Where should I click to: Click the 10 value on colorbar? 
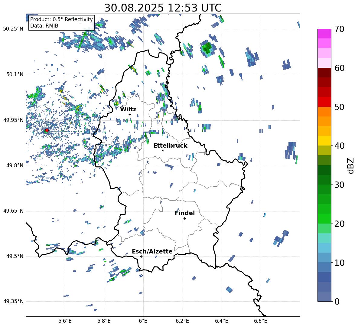pyautogui.click(x=339, y=263)
